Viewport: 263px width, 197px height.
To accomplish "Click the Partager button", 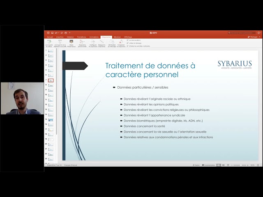I will pos(253,37).
